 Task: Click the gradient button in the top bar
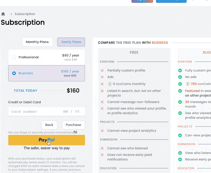pos(142,1)
